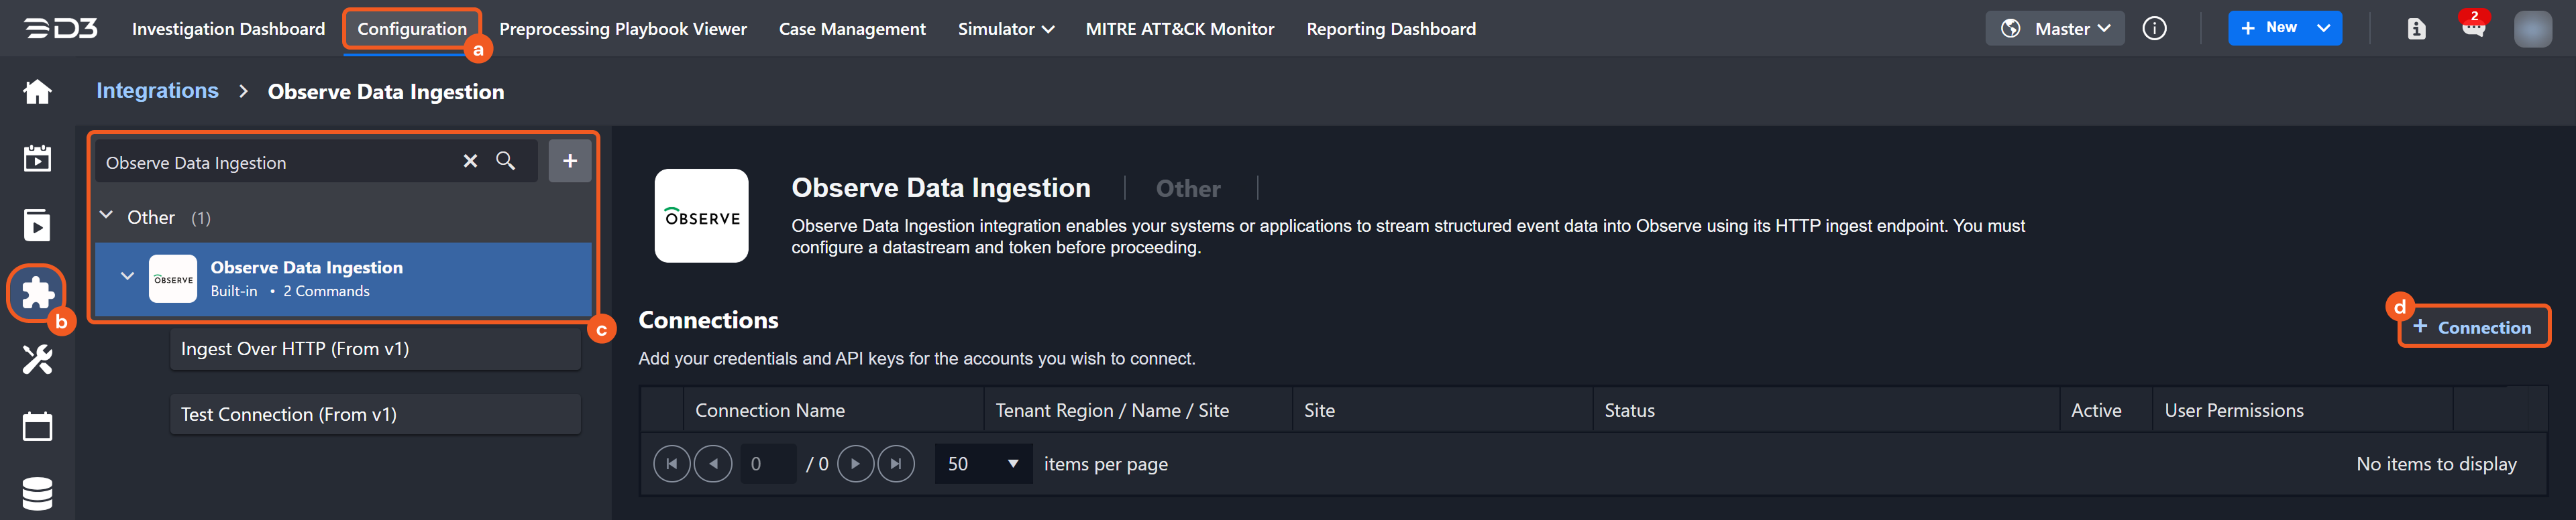
Task: Open the 50 items per page dropdown
Action: coord(982,464)
